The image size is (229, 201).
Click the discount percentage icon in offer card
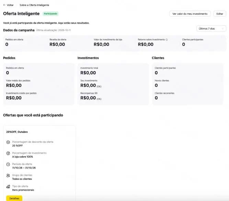click(8, 142)
